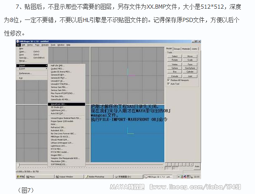This screenshot has width=255, height=194.
Task: Select Max Payne KF2/KFS/SKD... import option
Action: [66, 93]
